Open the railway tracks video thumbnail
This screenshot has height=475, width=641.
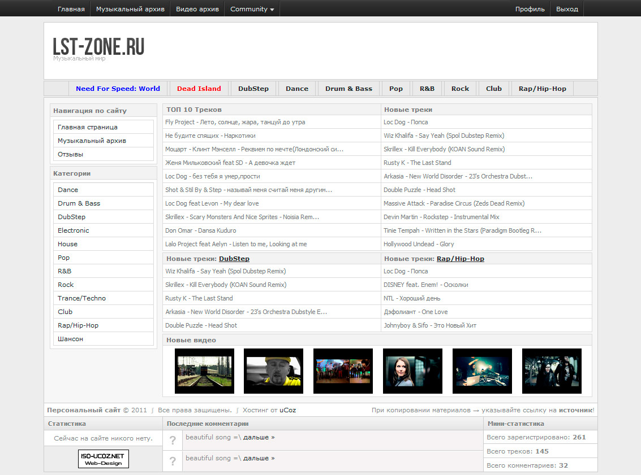[204, 371]
